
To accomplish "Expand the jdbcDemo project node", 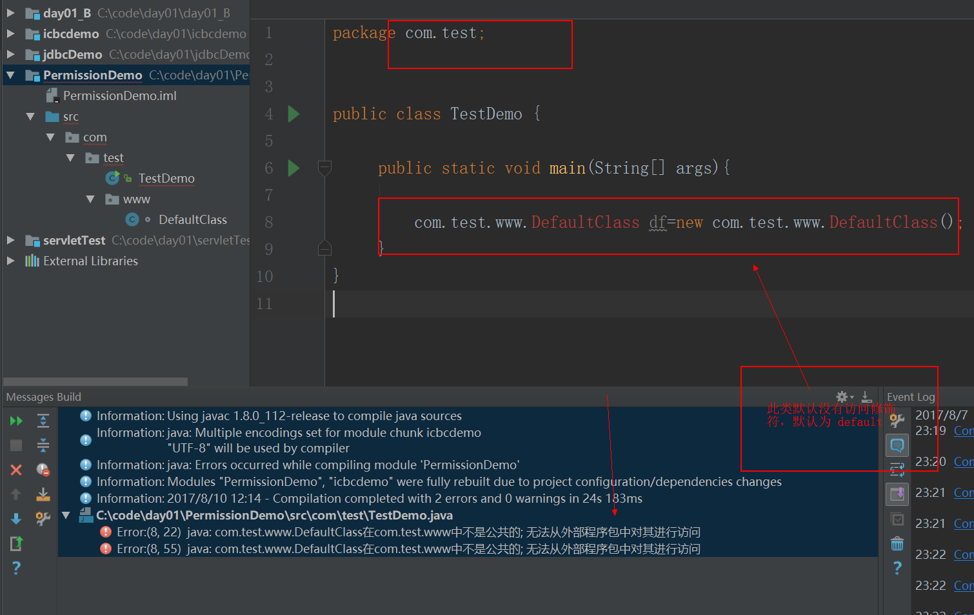I will click(10, 54).
